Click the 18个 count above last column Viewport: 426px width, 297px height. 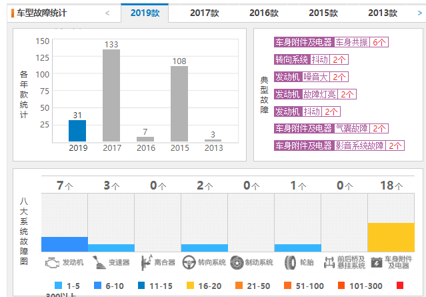point(391,186)
